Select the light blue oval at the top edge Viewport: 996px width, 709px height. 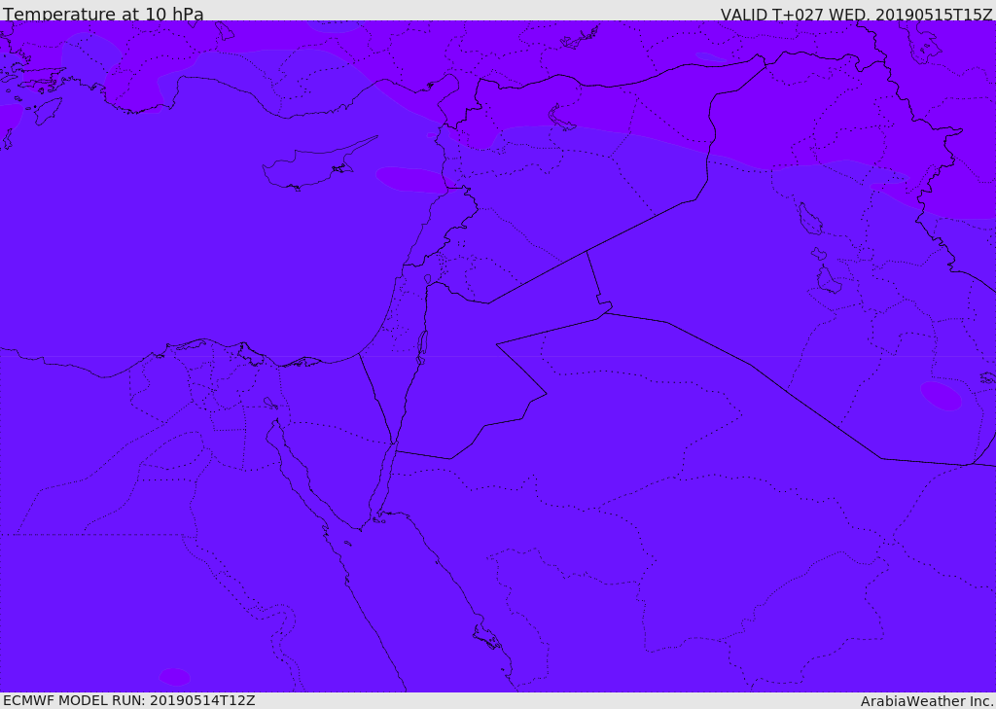coord(335,26)
